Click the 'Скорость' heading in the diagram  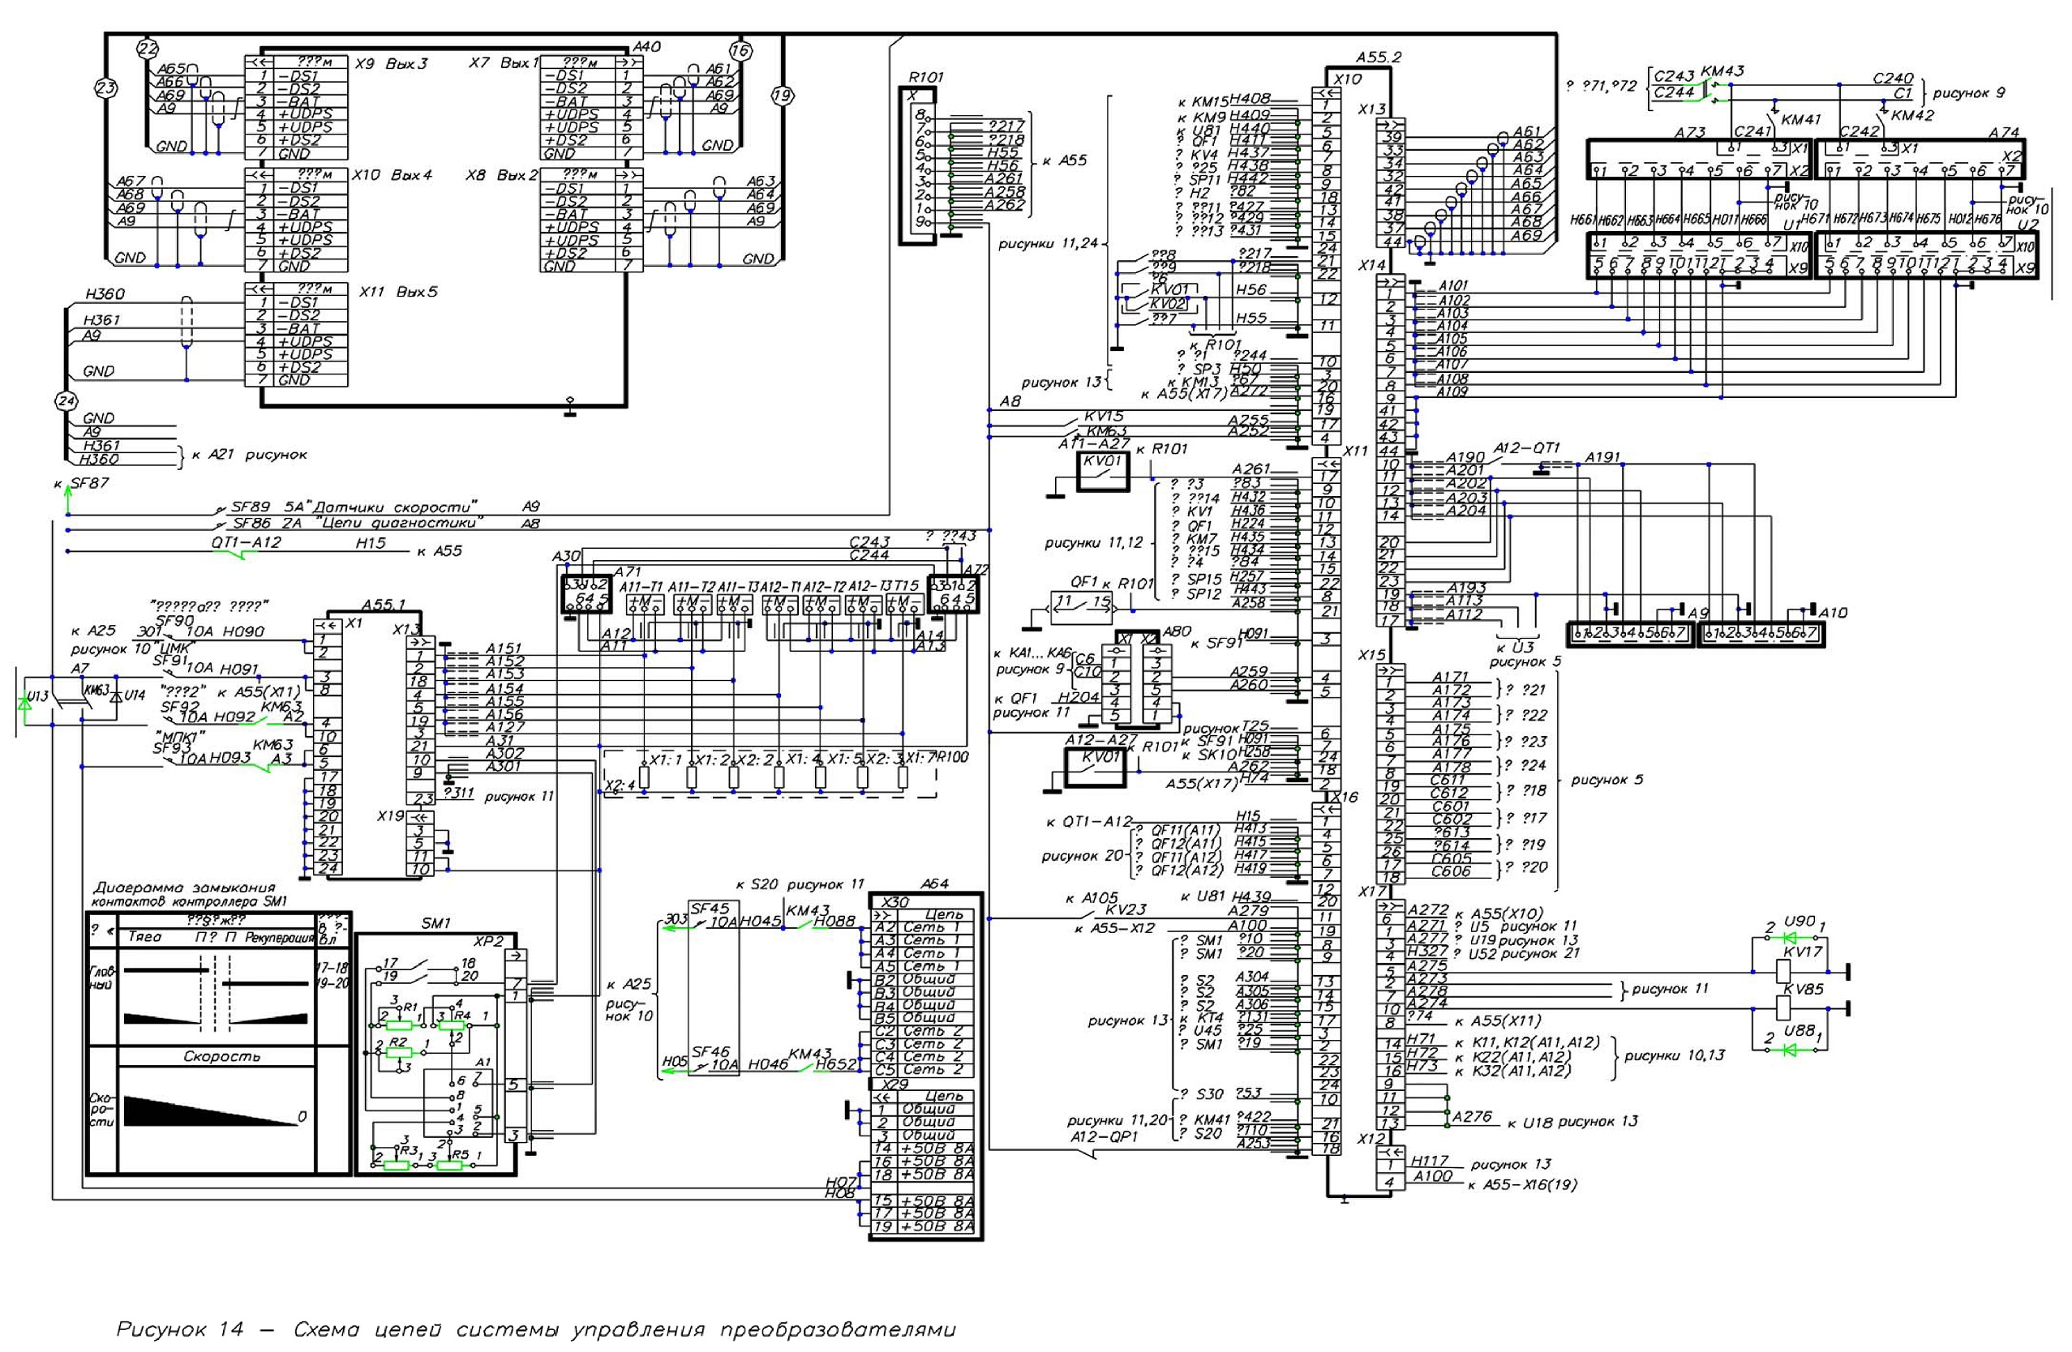pos(222,1056)
